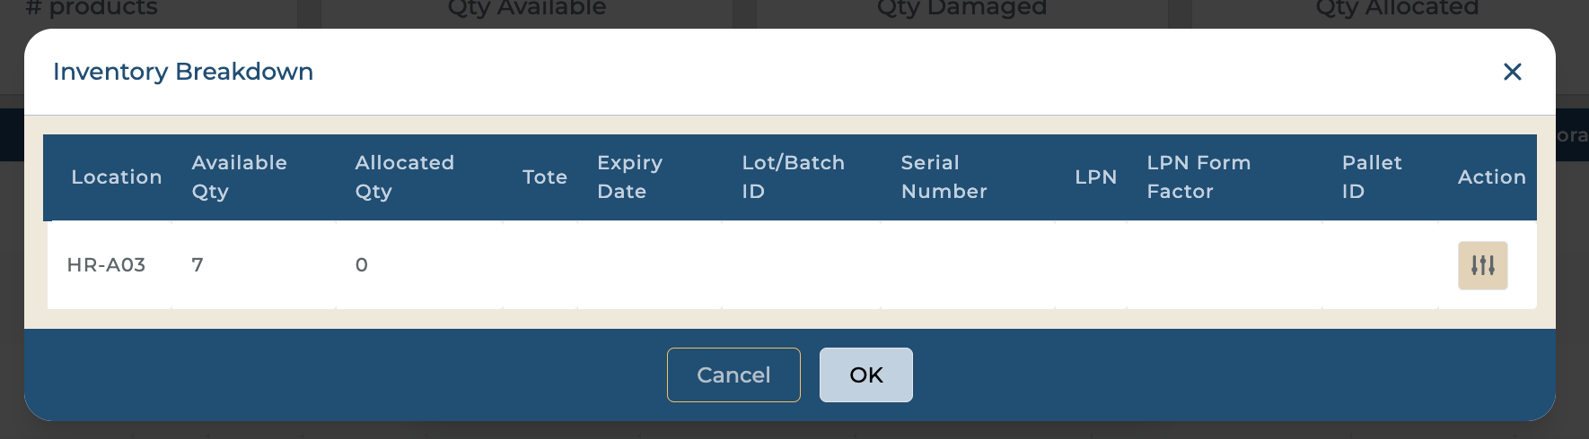
Task: Click the allocated quantity value 0
Action: coord(362,265)
